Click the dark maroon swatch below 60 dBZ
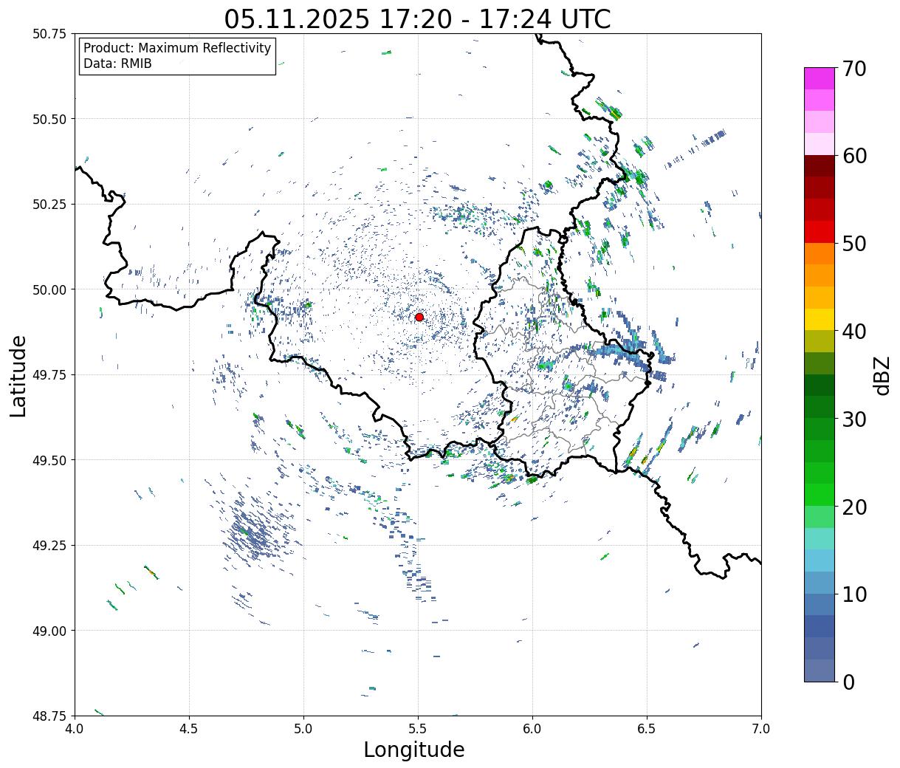The image size is (900, 768). [x=819, y=166]
